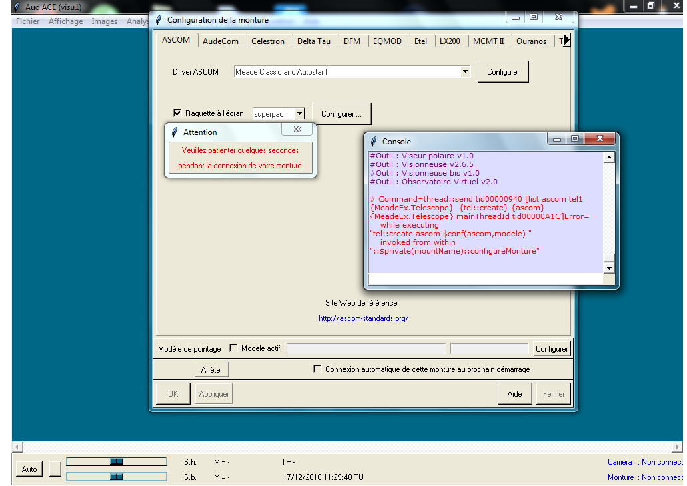Viewport: 687px width, 486px height.
Task: Click the configuration dialog feather icon
Action: click(x=159, y=20)
